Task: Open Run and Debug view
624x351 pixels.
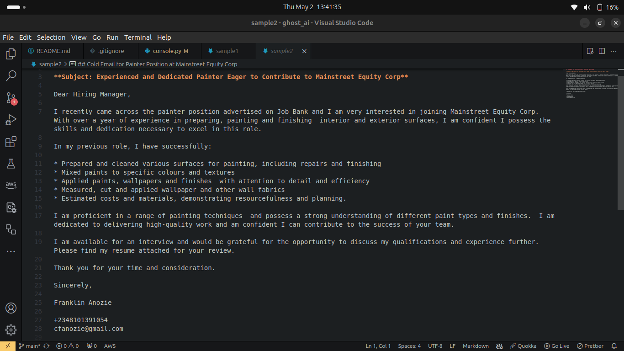Action: (x=11, y=120)
